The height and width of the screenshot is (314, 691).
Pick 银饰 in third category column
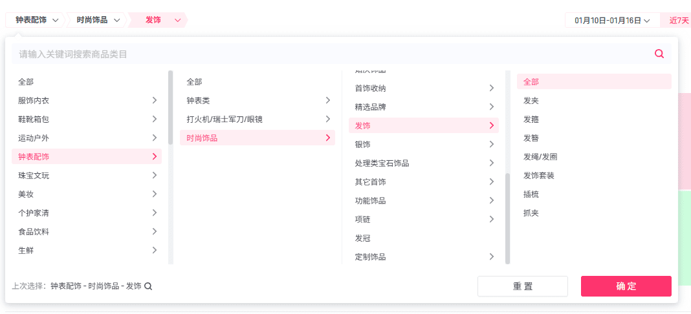(363, 144)
